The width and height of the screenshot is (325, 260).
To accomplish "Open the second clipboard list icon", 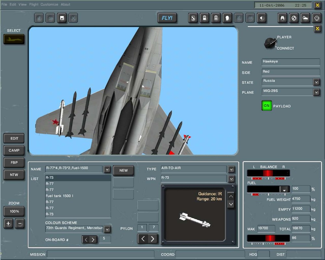I will [216, 18].
